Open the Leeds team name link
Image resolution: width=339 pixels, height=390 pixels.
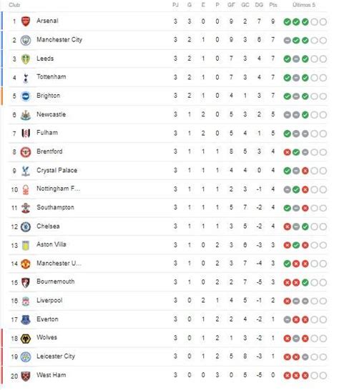click(x=45, y=59)
